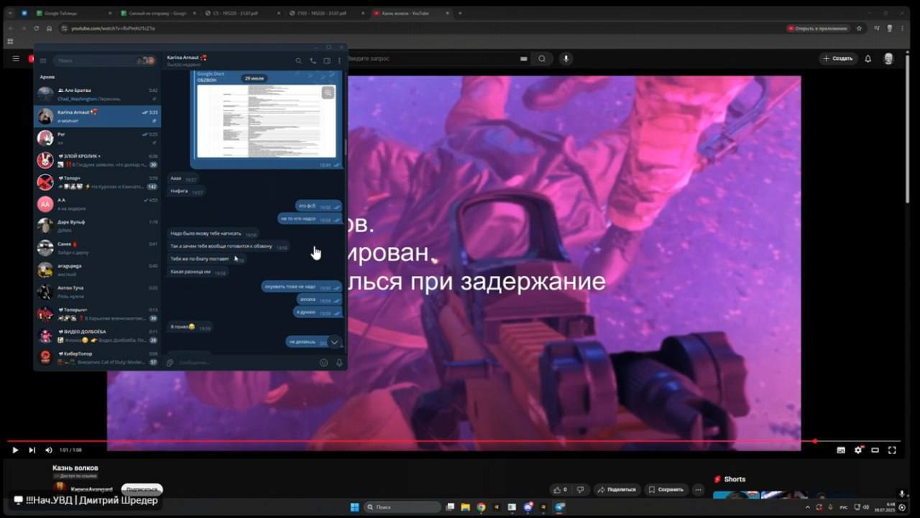
Task: Zoom the Google Docs preview image
Action: tap(328, 93)
